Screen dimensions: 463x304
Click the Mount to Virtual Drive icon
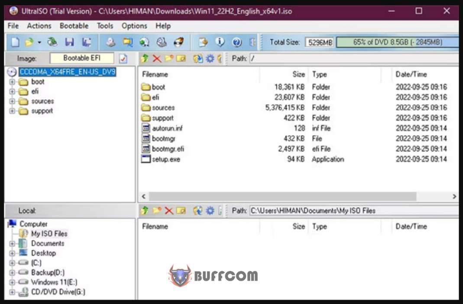tap(162, 42)
